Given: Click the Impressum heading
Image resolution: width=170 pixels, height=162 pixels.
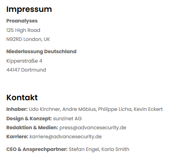Looking at the screenshot, I should coord(29,9).
